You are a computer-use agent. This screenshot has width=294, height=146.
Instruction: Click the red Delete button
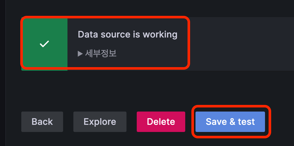[x=161, y=122]
